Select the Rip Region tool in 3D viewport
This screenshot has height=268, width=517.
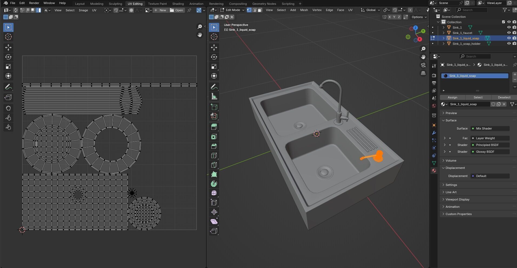[214, 231]
